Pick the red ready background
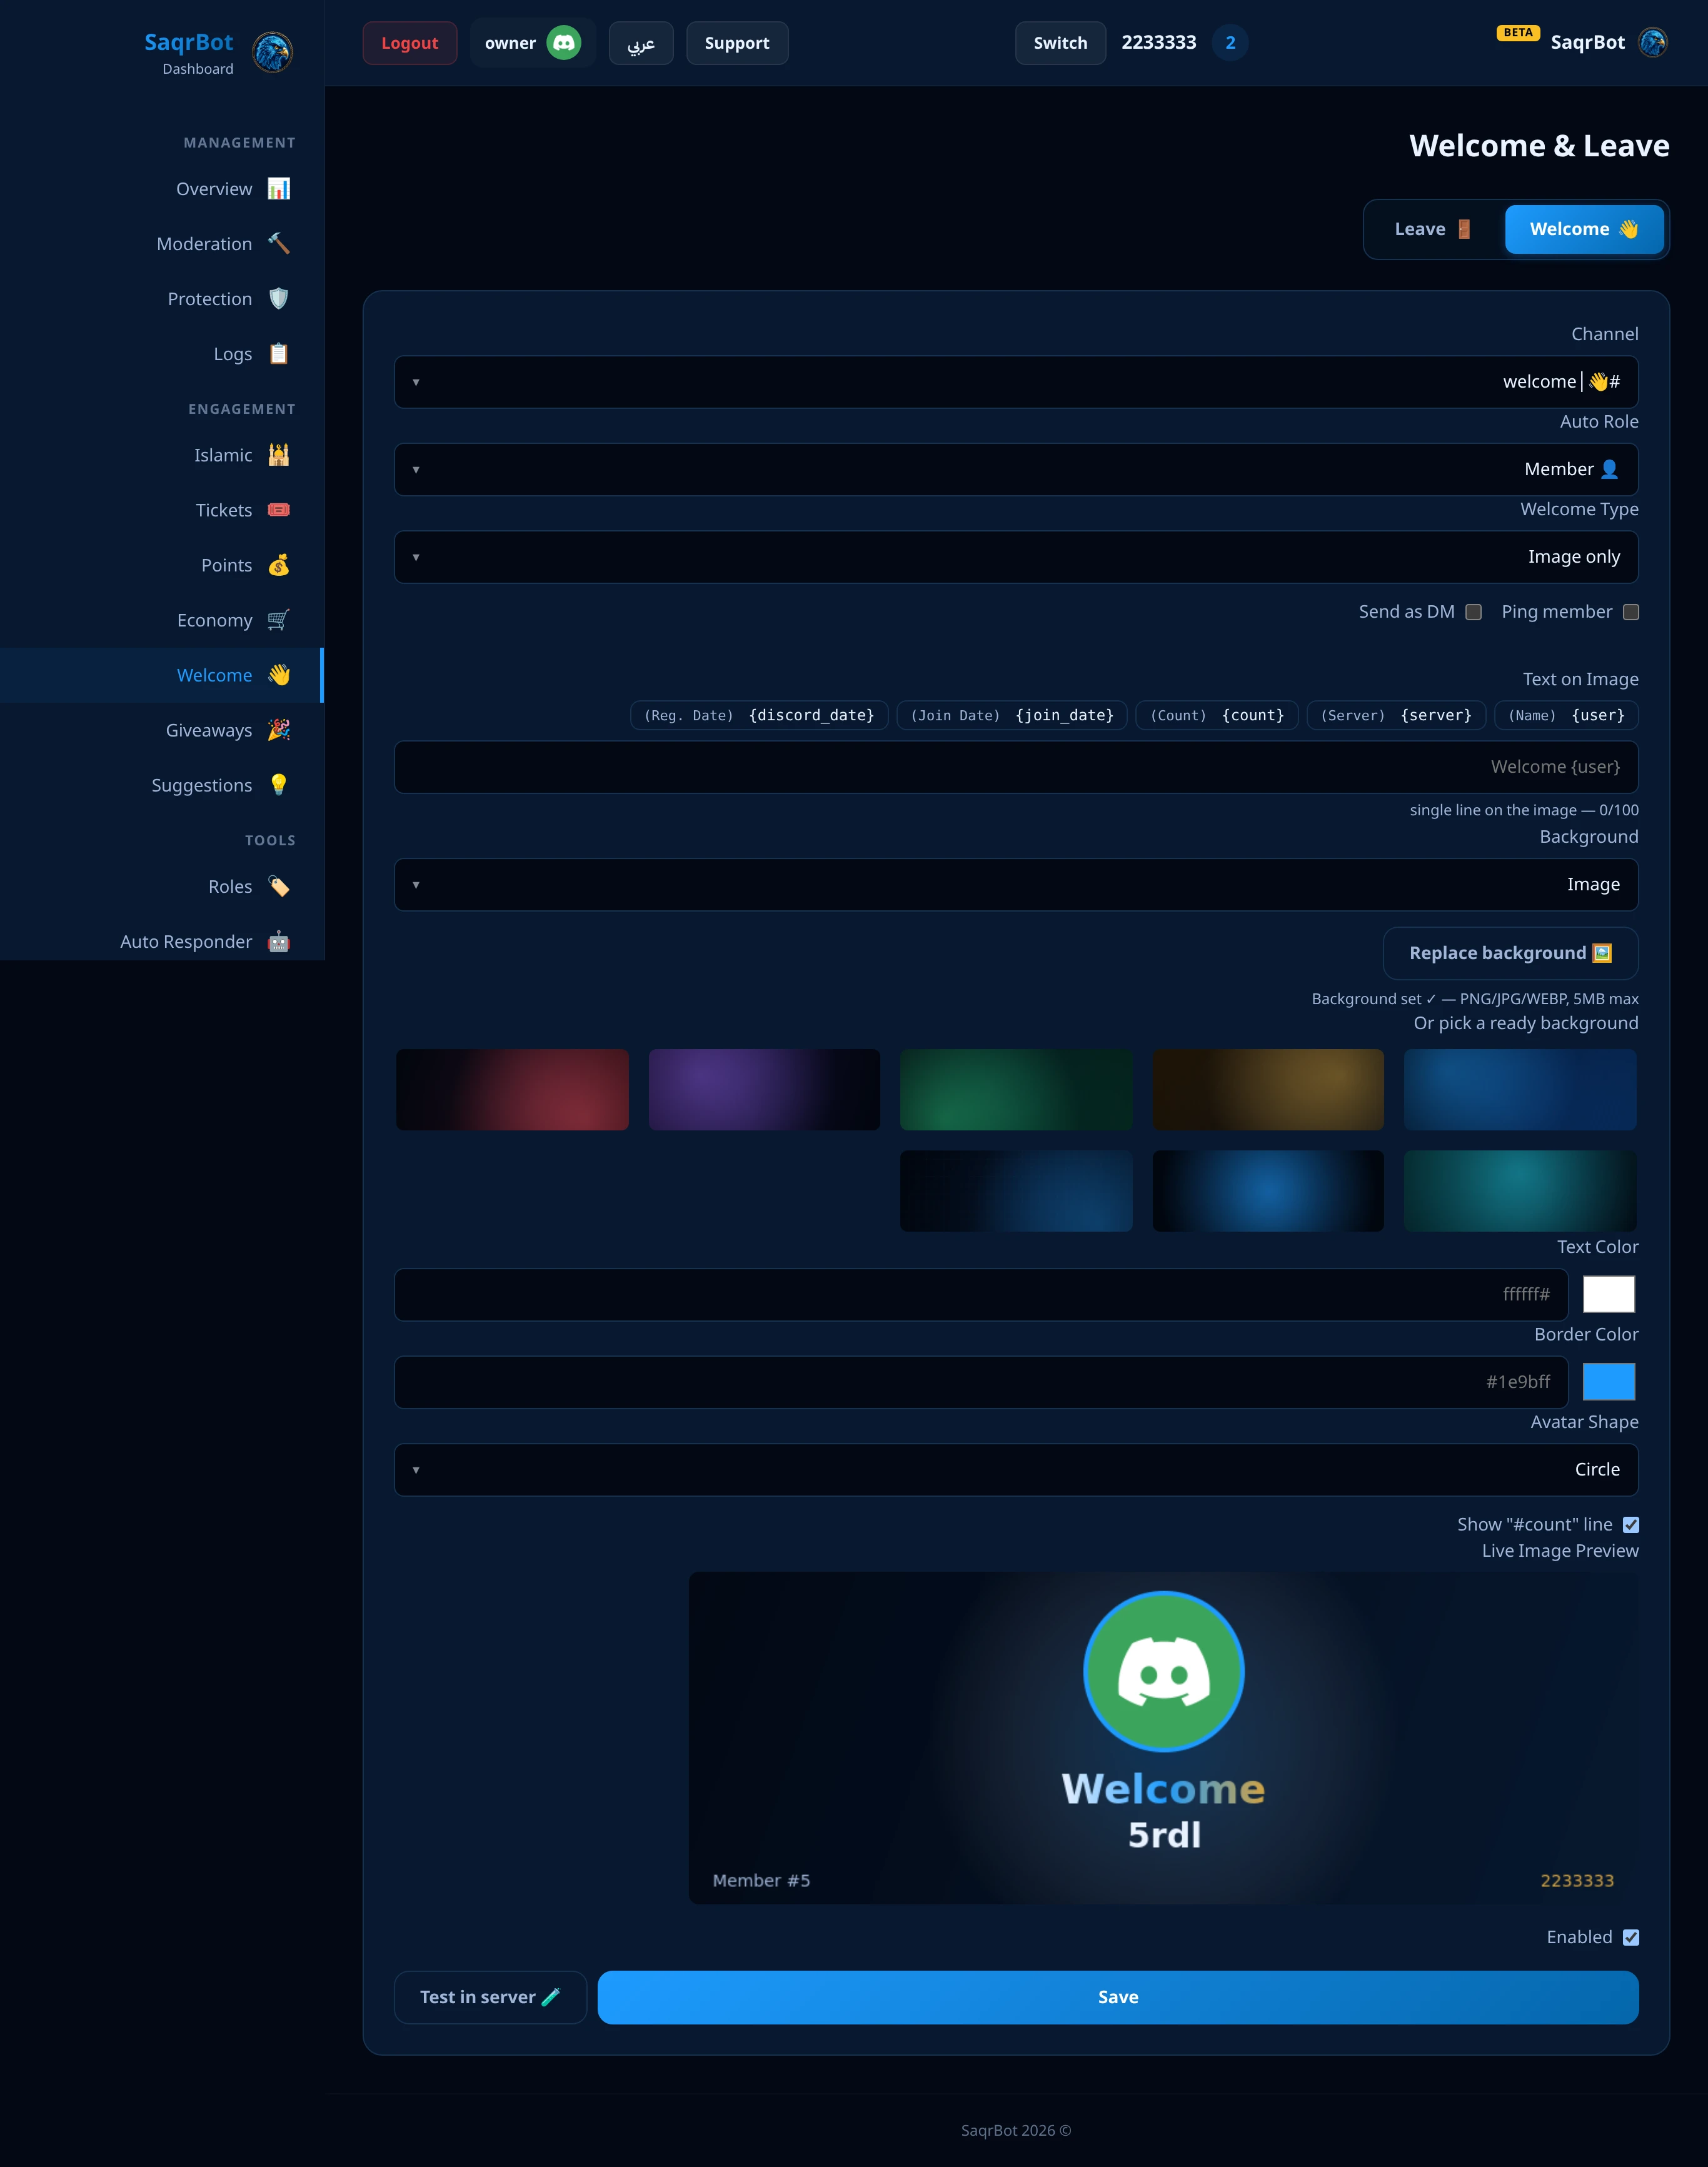1708x2167 pixels. [512, 1090]
